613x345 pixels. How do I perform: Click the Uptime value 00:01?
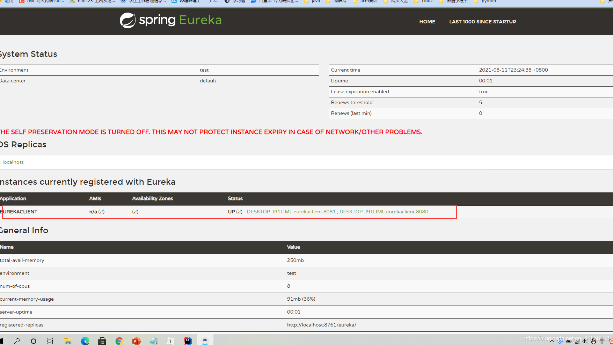[486, 81]
